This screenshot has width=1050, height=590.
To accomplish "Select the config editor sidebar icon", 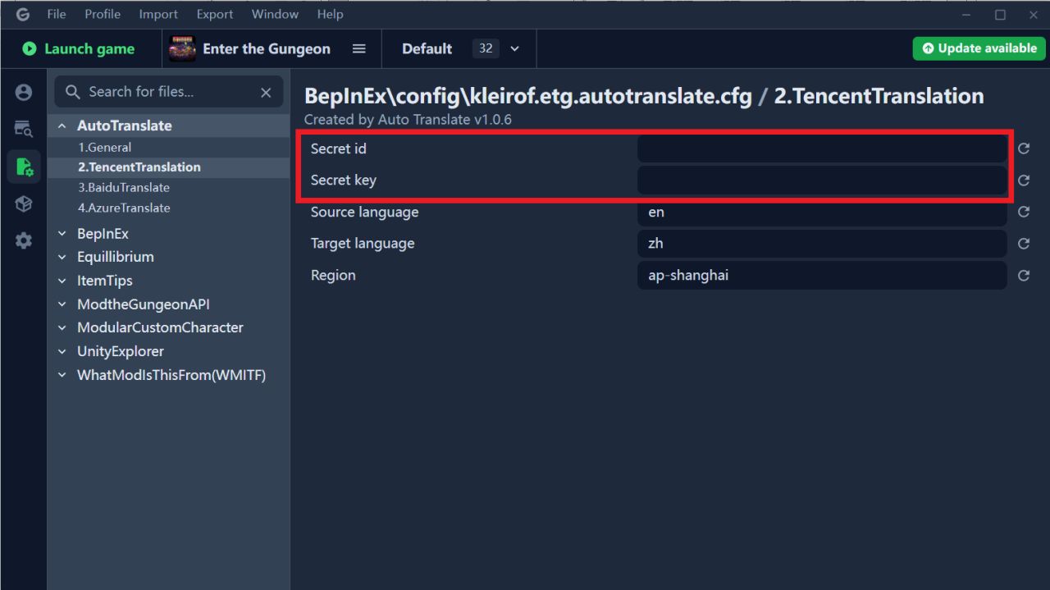I will (24, 167).
